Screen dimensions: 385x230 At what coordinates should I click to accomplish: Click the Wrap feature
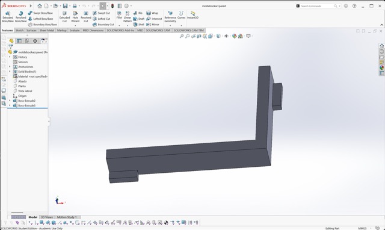[152, 13]
